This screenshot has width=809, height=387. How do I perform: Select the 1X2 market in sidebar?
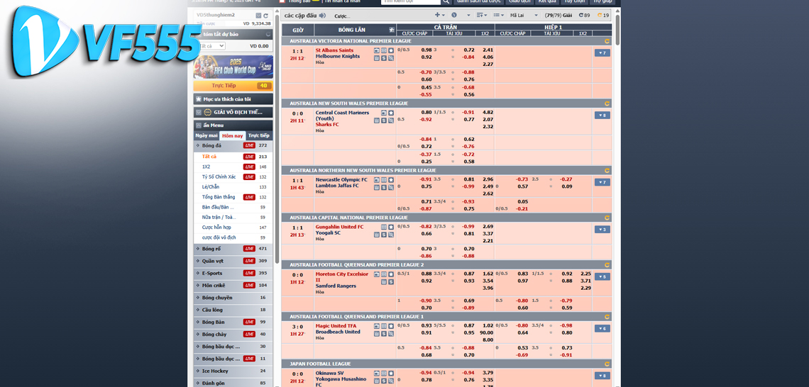233,167
